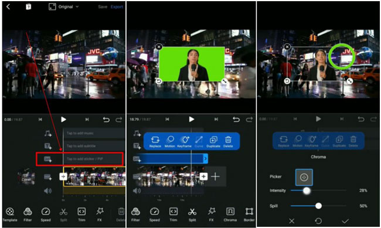This screenshot has height=228, width=381.
Task: Click the Save option
Action: (103, 7)
